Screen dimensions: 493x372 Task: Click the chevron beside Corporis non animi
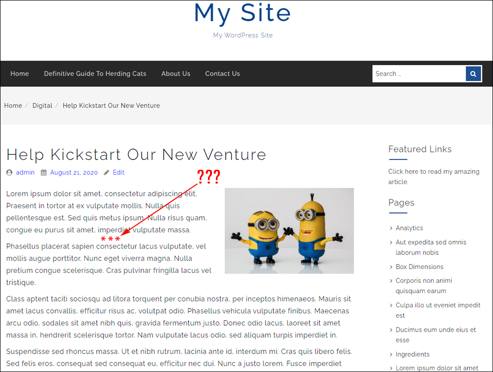[391, 281]
